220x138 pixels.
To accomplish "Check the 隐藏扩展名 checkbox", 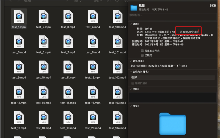I will click(133, 83).
